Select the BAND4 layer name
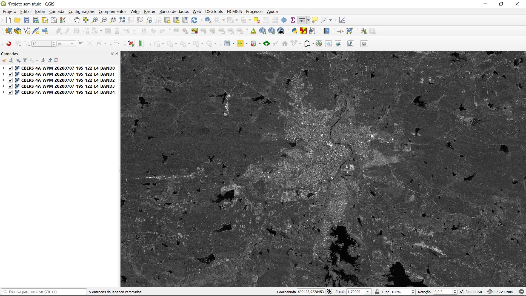The width and height of the screenshot is (526, 296). [x=68, y=92]
